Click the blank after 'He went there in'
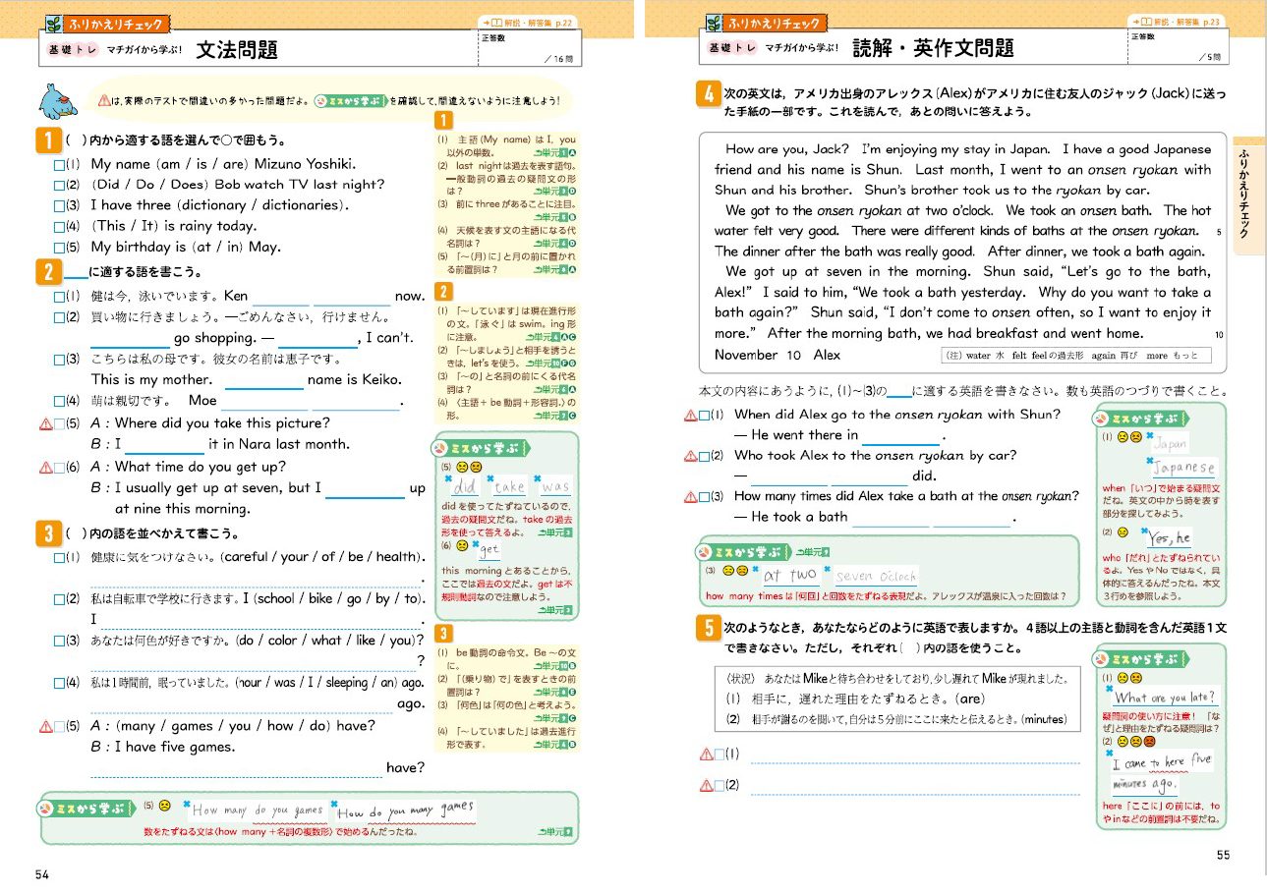Image resolution: width=1267 pixels, height=895 pixels. tap(901, 435)
